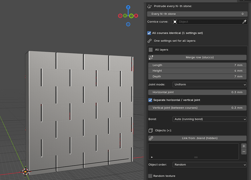The image size is (251, 180).
Task: Click the Depth 7 mm field
Action: coord(198,77)
